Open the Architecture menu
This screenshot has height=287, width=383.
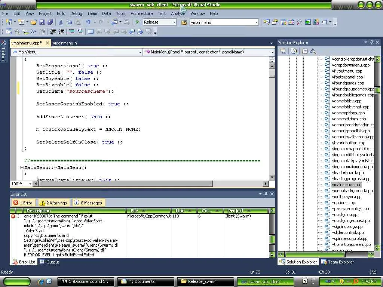[142, 13]
